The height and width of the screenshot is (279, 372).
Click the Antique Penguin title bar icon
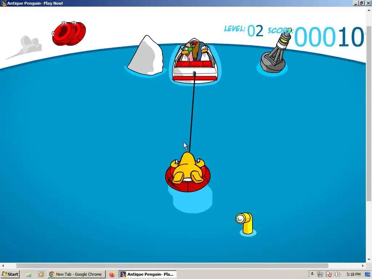point(4,3)
